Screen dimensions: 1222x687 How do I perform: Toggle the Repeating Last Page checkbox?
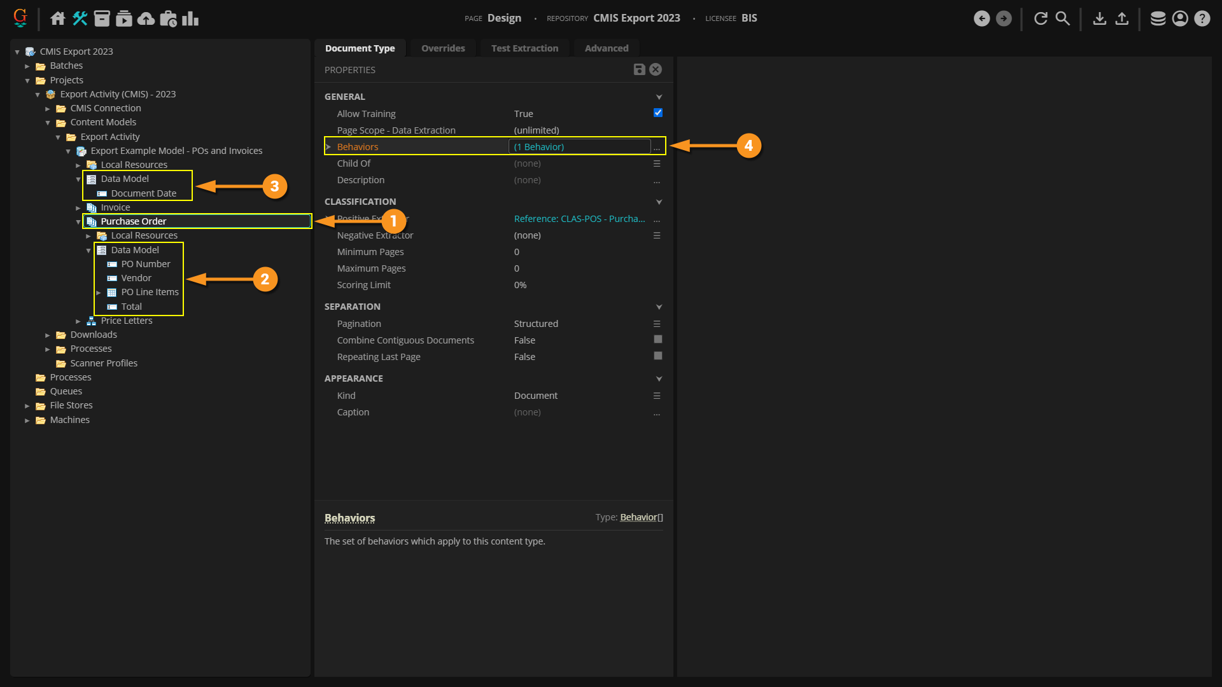pos(658,356)
